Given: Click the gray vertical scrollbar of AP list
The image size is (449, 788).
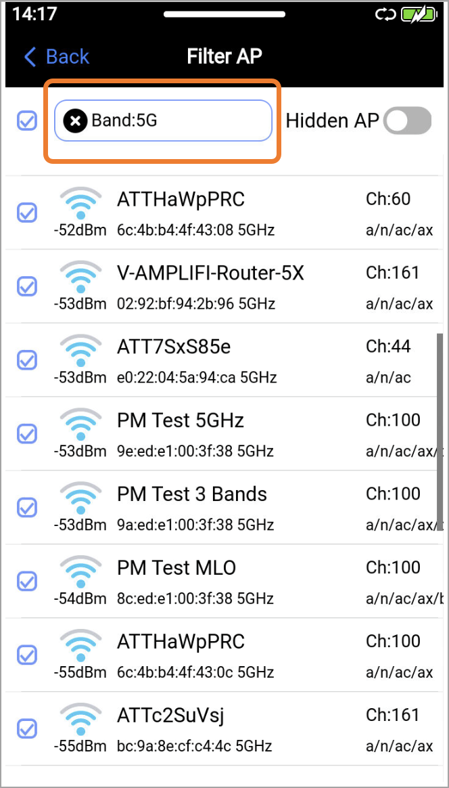Looking at the screenshot, I should (440, 431).
